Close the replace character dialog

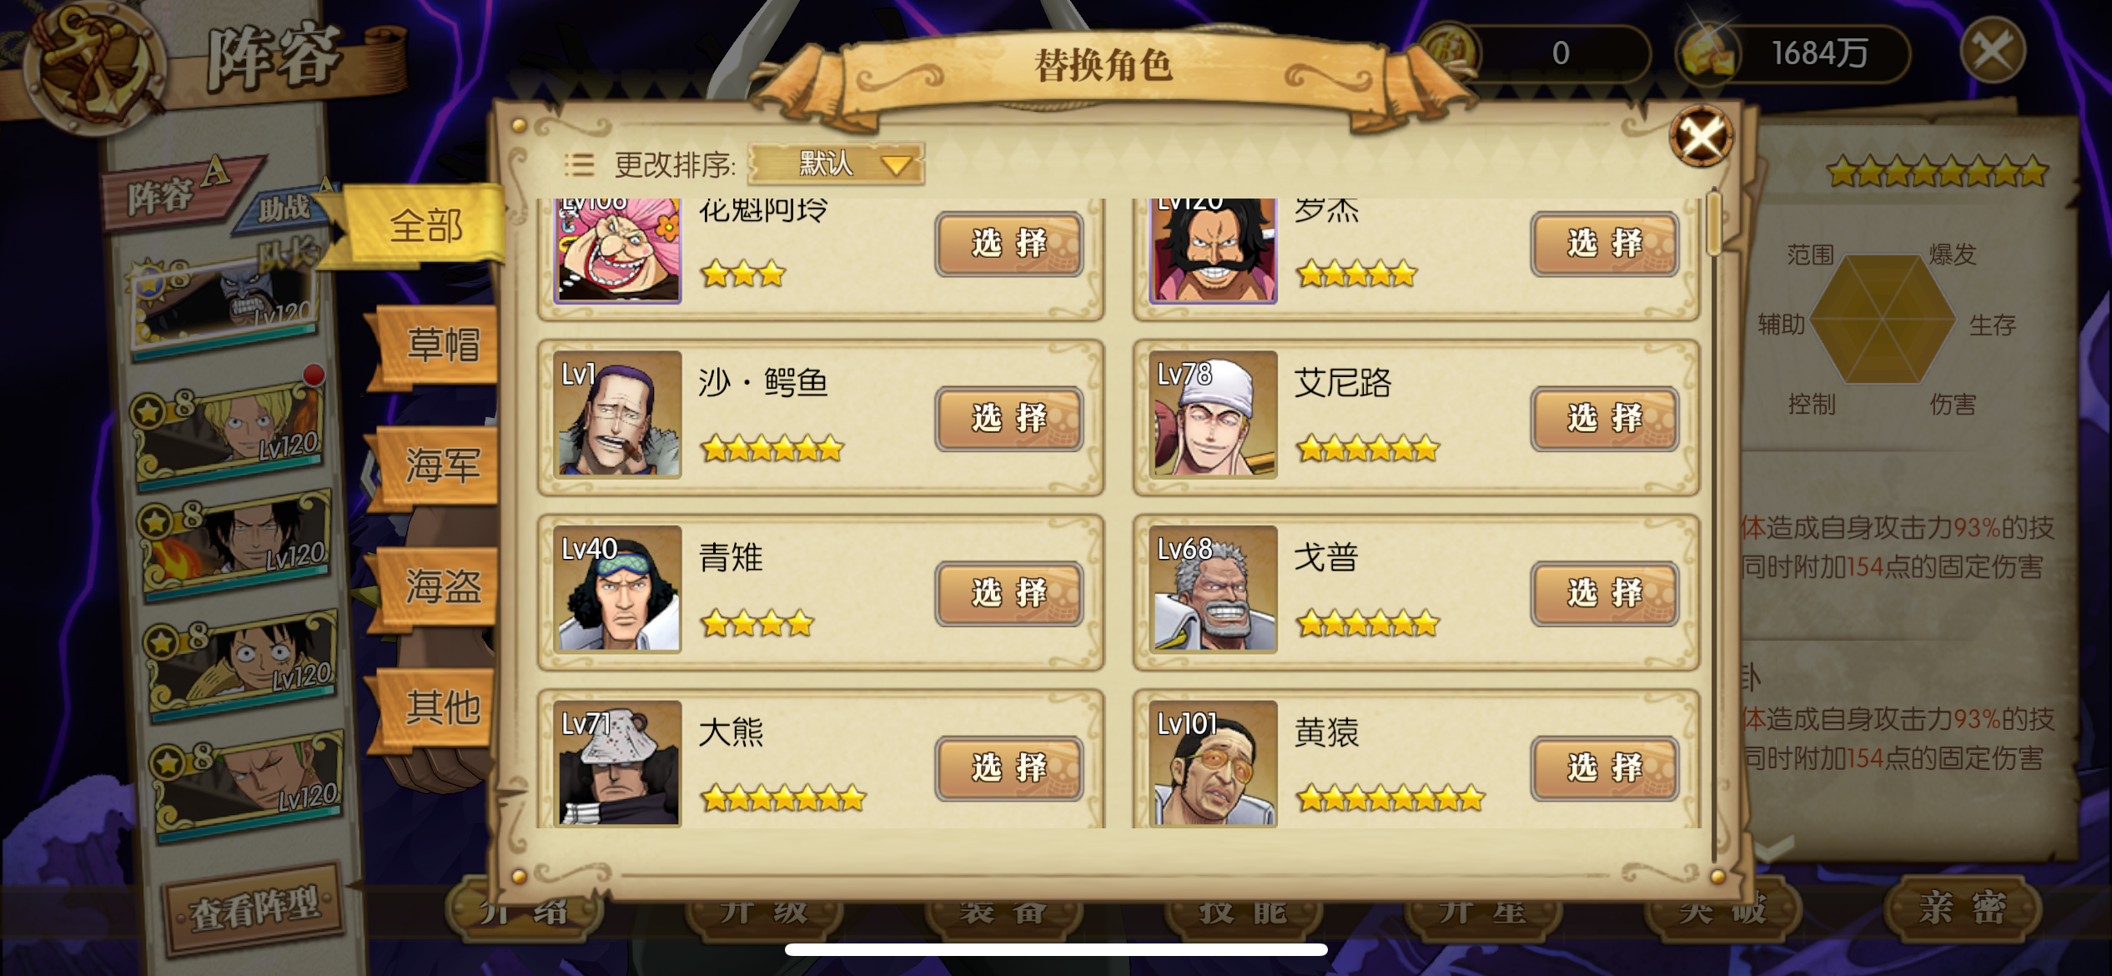[x=1702, y=136]
